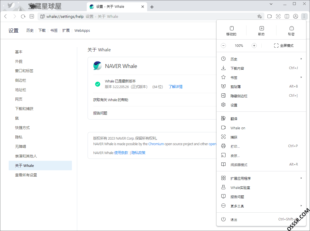
Task: Select Whale on menu entry
Action: [261, 128]
